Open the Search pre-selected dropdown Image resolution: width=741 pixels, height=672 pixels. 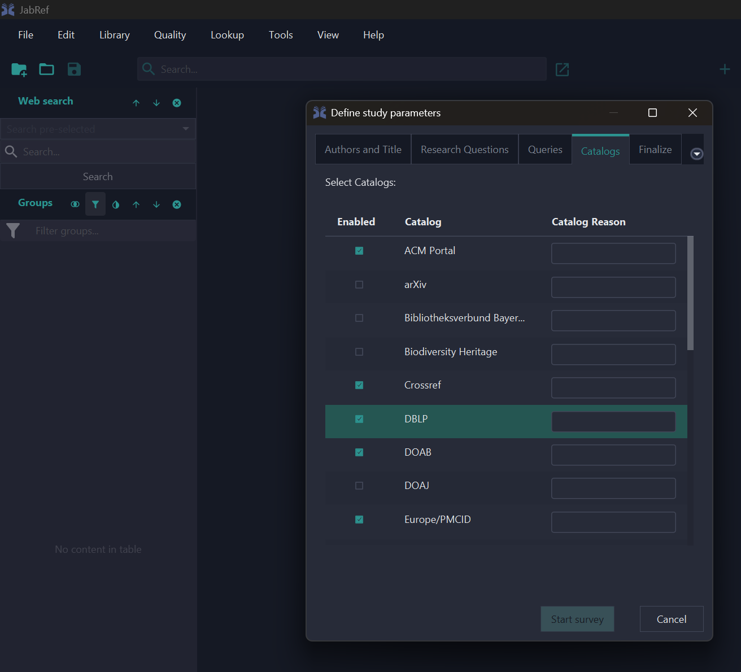pos(98,129)
